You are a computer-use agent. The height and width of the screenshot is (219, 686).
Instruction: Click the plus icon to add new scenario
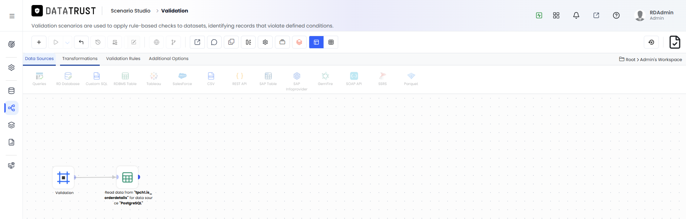click(39, 42)
